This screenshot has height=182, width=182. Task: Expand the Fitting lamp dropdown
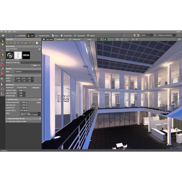click(39, 114)
